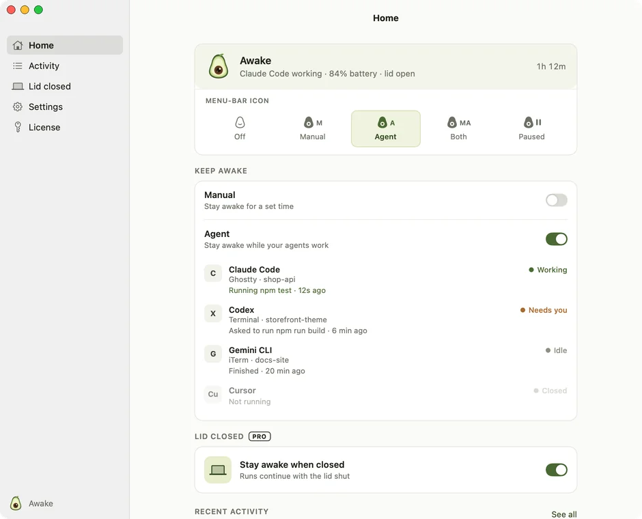The height and width of the screenshot is (519, 642).
Task: Click the 'Needs you' status label
Action: 548,310
